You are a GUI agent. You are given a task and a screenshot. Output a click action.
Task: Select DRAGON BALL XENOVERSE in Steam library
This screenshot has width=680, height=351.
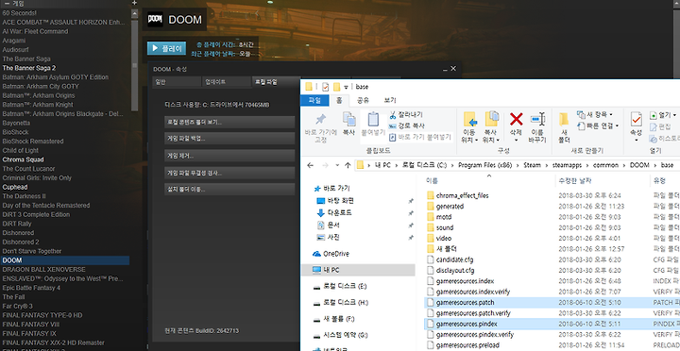(43, 270)
